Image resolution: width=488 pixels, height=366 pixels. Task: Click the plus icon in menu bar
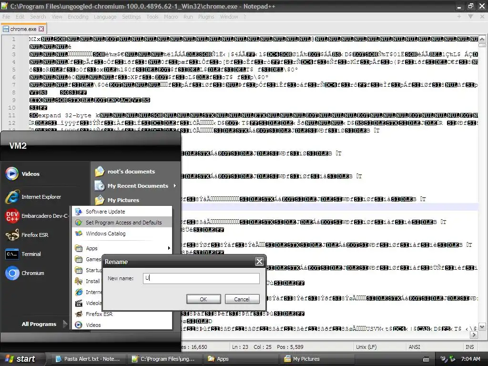(x=459, y=17)
